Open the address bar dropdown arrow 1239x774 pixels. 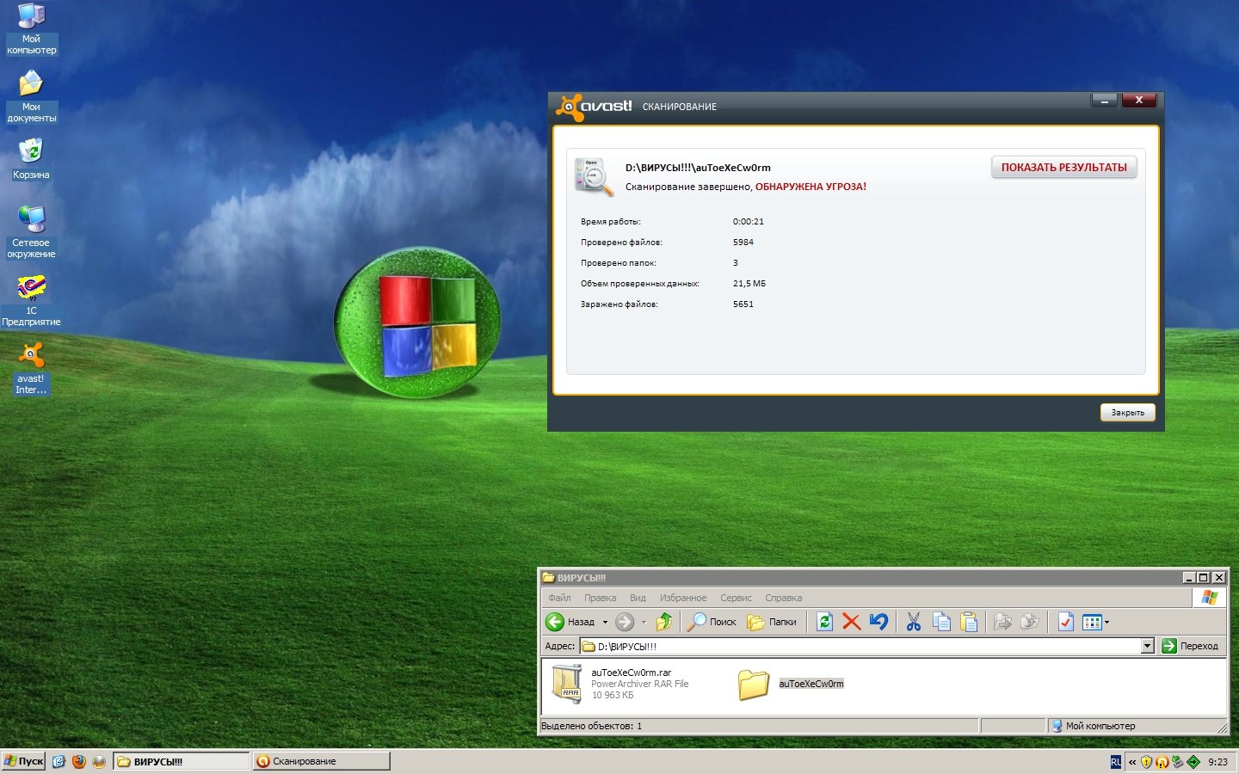1147,646
